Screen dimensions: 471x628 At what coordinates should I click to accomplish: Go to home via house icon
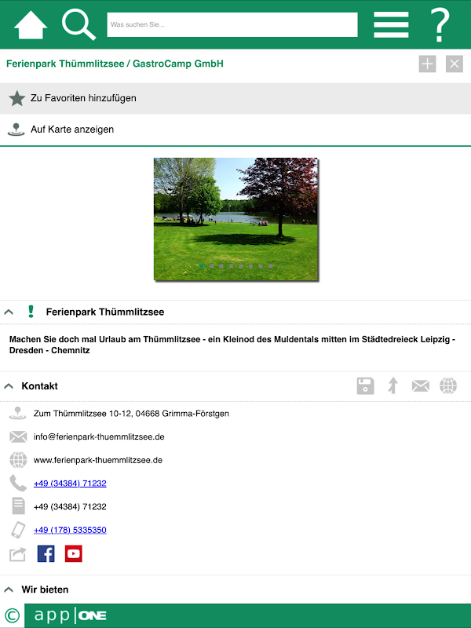click(x=31, y=25)
